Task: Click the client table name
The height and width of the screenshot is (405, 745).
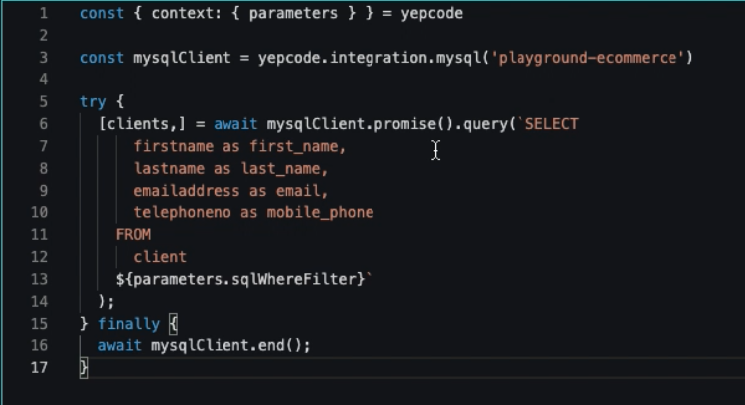Action: [x=160, y=257]
